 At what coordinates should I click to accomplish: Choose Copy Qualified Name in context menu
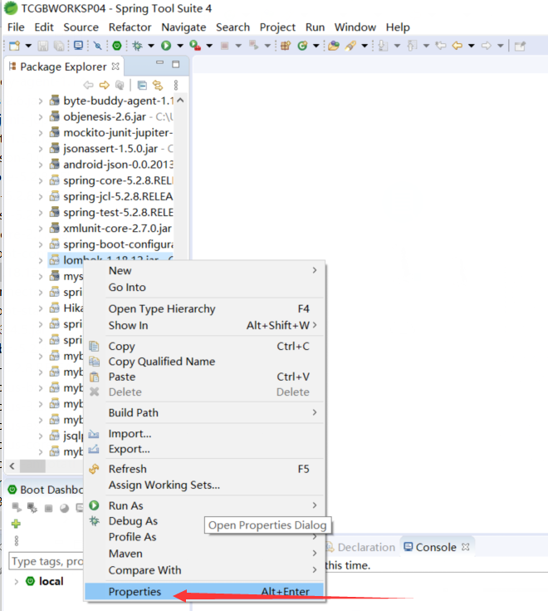coord(204,362)
